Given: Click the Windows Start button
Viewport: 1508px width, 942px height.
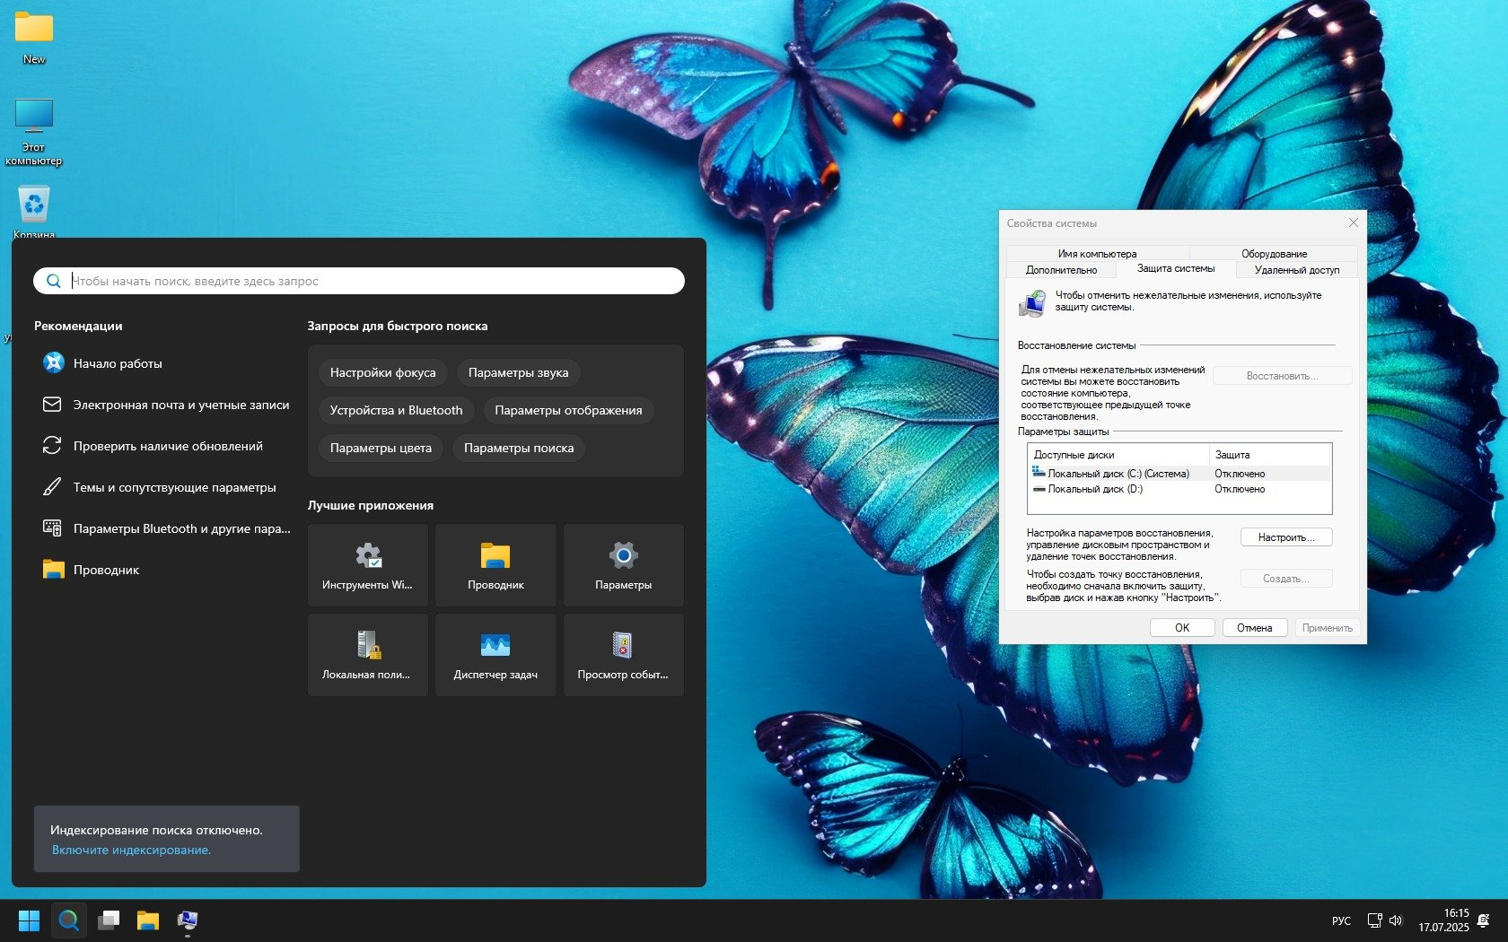Looking at the screenshot, I should tap(29, 920).
